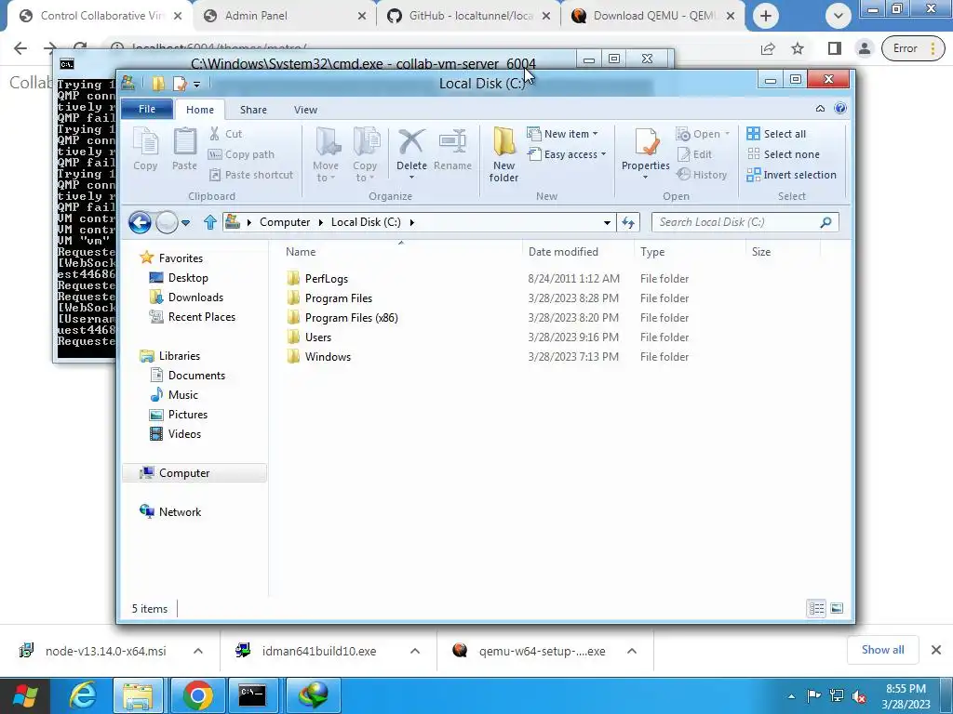953x714 pixels.
Task: Click the Forward navigation arrow in Explorer
Action: click(167, 222)
